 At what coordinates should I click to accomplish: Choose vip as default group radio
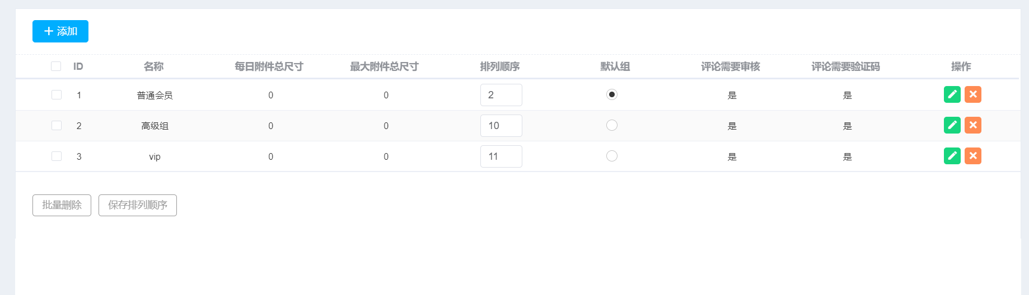click(612, 156)
